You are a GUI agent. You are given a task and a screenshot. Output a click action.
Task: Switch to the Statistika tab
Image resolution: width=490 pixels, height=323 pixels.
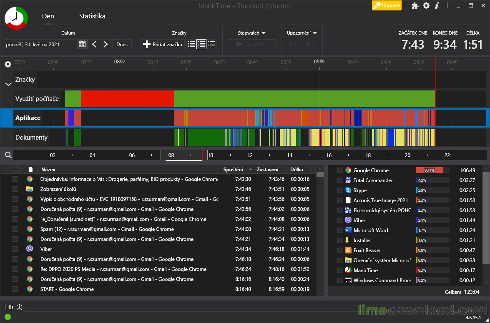click(x=92, y=16)
